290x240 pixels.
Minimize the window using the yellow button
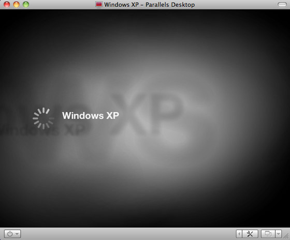click(x=16, y=5)
